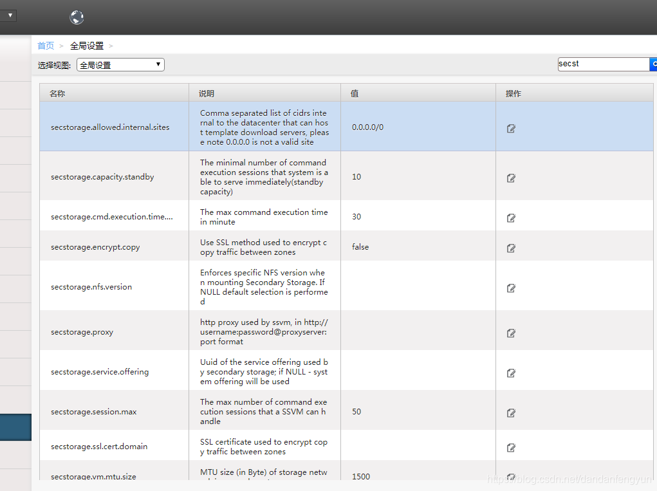Image resolution: width=657 pixels, height=491 pixels.
Task: Click the 'http proxy used by ssvm' description
Action: pos(264,332)
